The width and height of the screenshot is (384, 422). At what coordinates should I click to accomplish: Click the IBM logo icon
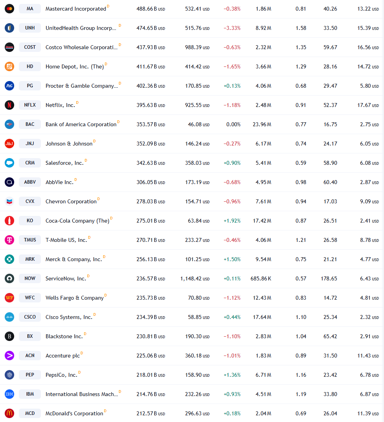(x=9, y=394)
